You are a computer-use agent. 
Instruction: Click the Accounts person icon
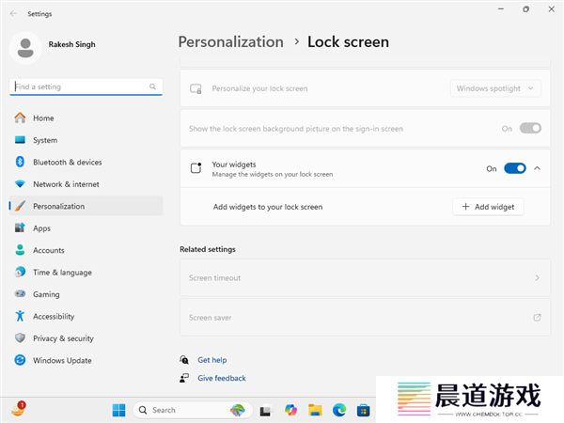click(20, 250)
